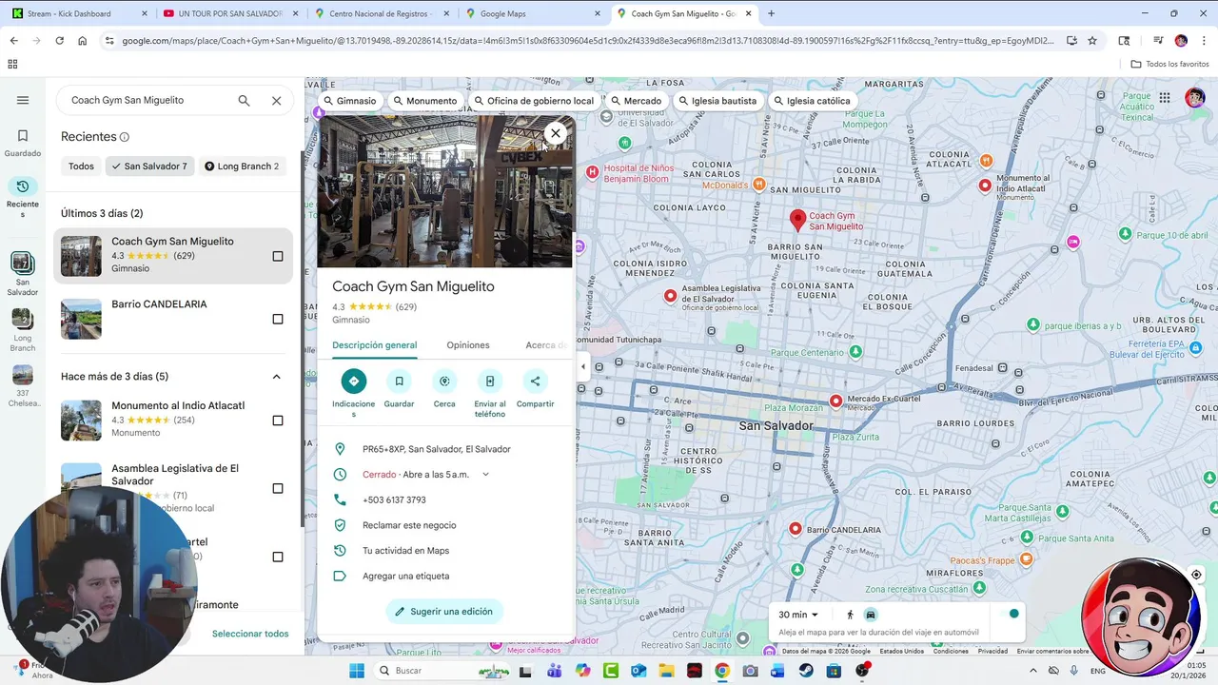
Task: Click the search magnifier icon
Action: pos(244,100)
